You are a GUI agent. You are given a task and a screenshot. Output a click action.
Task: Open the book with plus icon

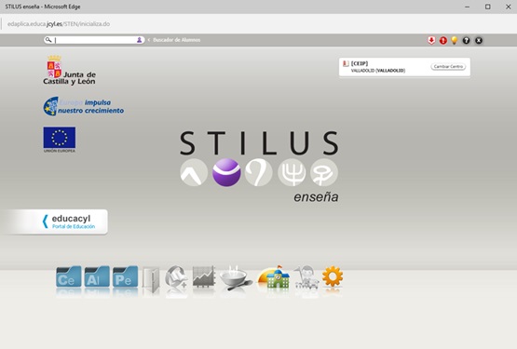pyautogui.click(x=176, y=278)
